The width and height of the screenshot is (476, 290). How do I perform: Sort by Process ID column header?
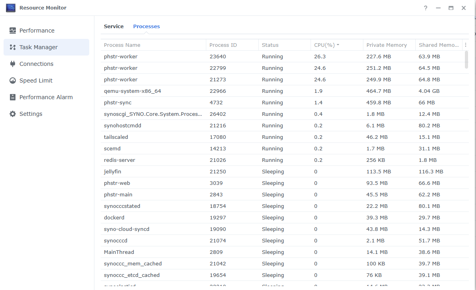223,45
